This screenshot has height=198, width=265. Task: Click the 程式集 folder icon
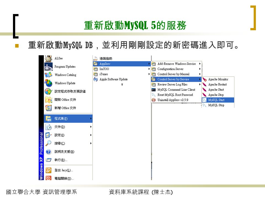click(x=49, y=119)
